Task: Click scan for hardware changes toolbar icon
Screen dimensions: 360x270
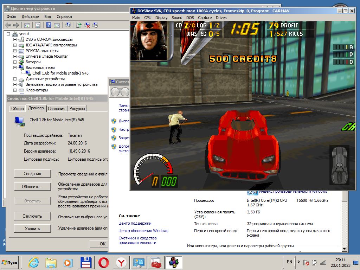Action: pyautogui.click(x=68, y=25)
